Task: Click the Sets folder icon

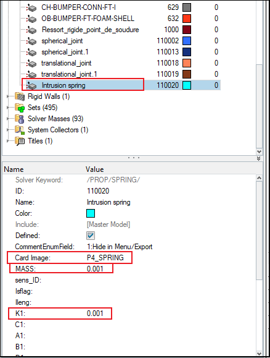Action: 20,108
